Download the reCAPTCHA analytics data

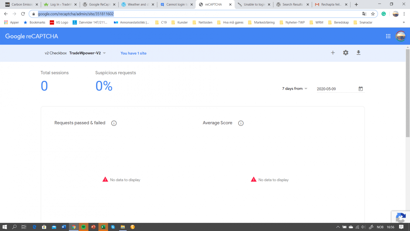coord(358,53)
